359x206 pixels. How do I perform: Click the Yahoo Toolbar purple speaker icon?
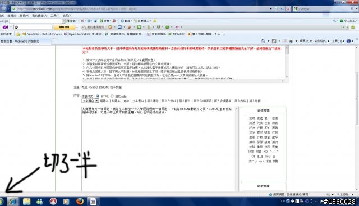177,27
